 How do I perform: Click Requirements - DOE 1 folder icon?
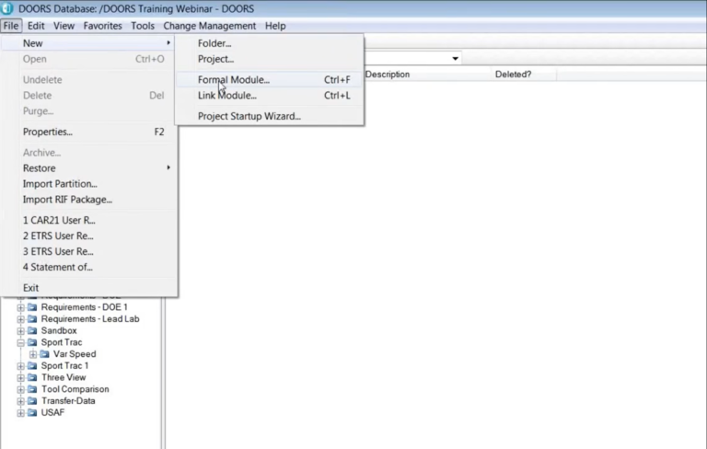tap(32, 307)
